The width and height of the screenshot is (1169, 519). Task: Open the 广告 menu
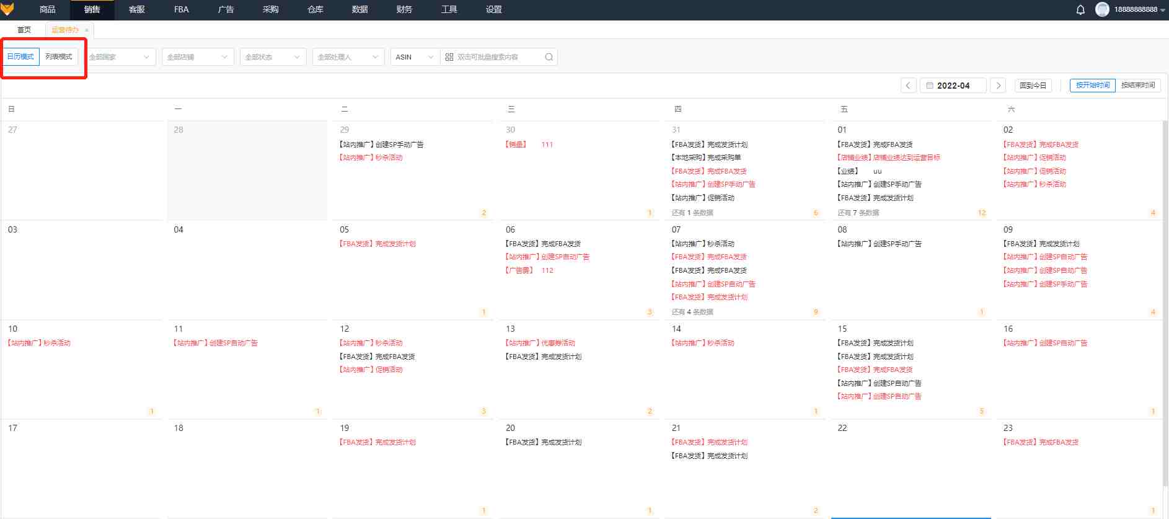point(226,10)
